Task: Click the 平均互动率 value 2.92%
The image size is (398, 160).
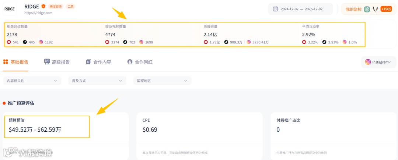Action: tap(308, 35)
